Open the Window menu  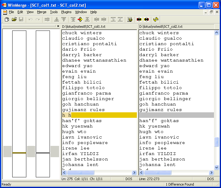click(81, 12)
